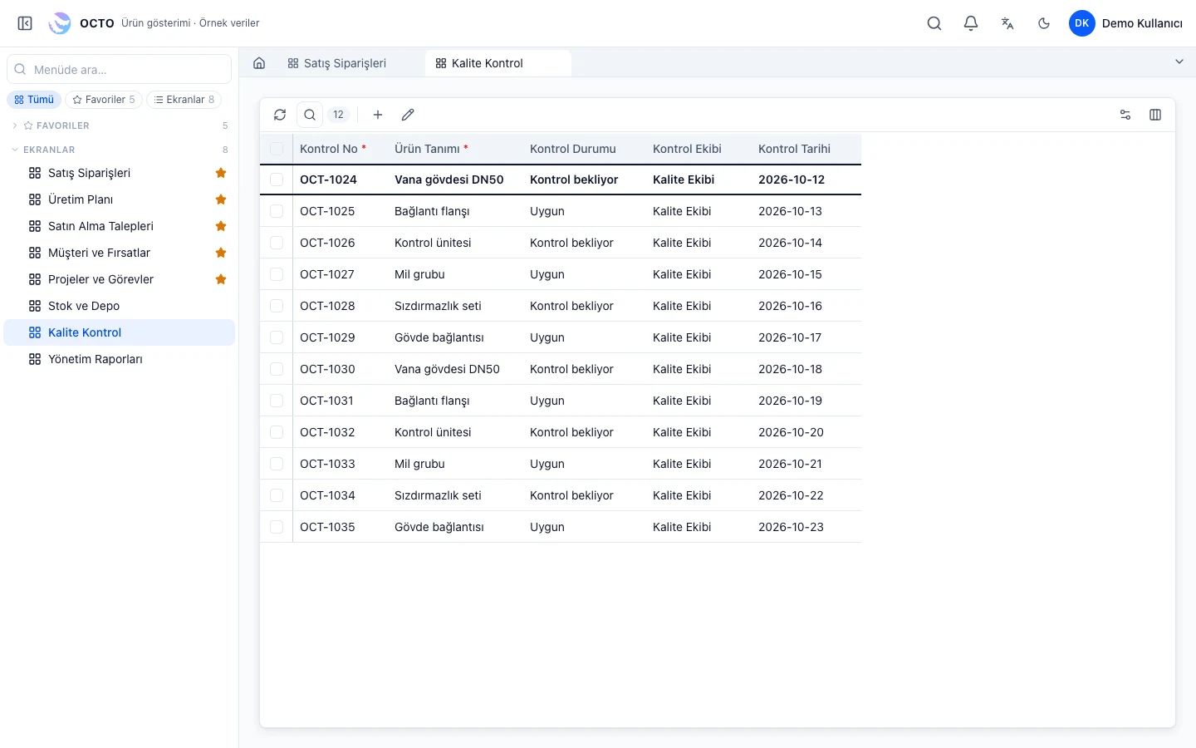Check row OCT-1024 checkbox

pyautogui.click(x=277, y=180)
